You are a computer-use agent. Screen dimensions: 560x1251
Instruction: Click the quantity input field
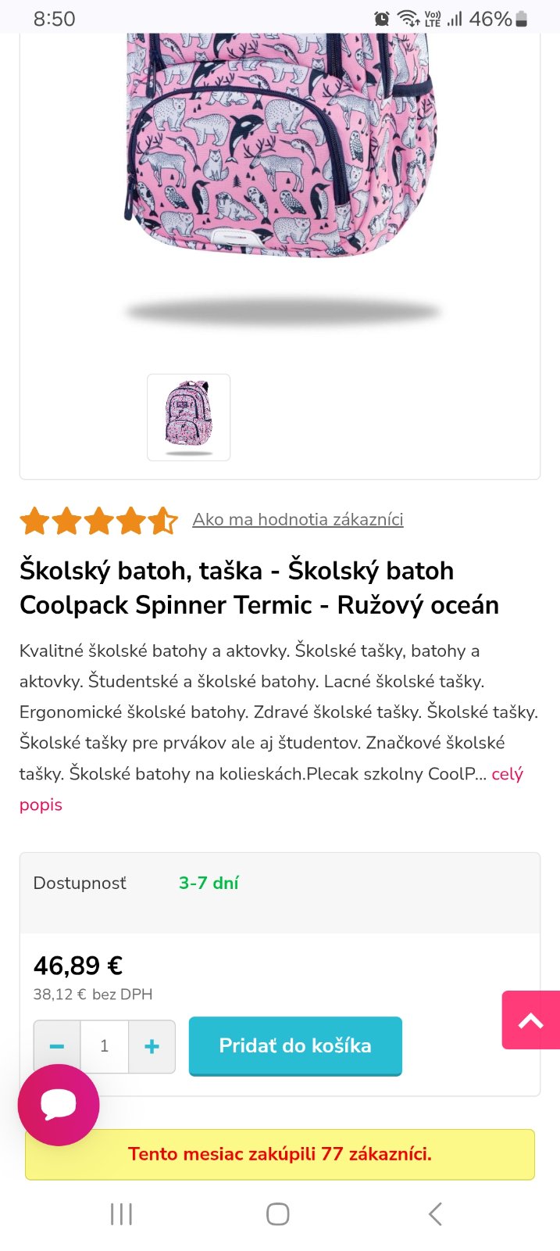(x=105, y=1046)
